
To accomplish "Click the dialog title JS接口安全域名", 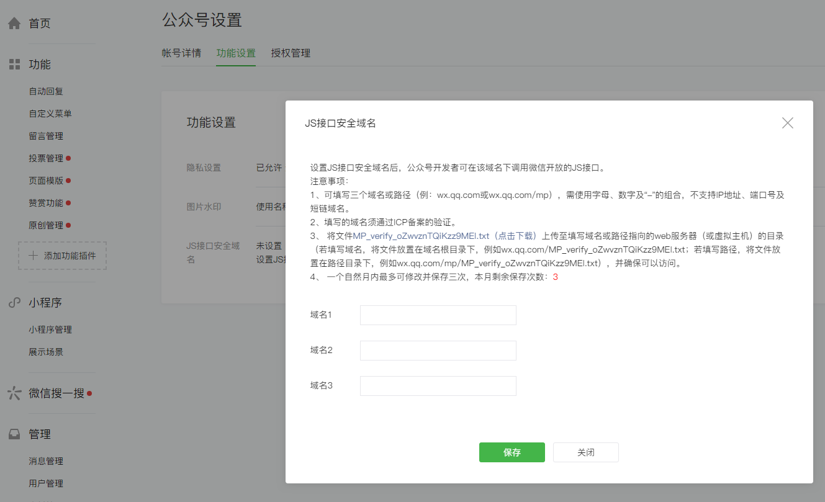I will click(x=340, y=123).
